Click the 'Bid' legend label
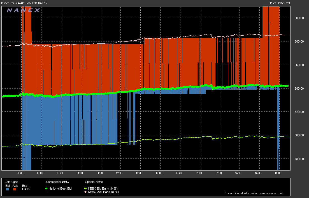 click(x=8, y=186)
